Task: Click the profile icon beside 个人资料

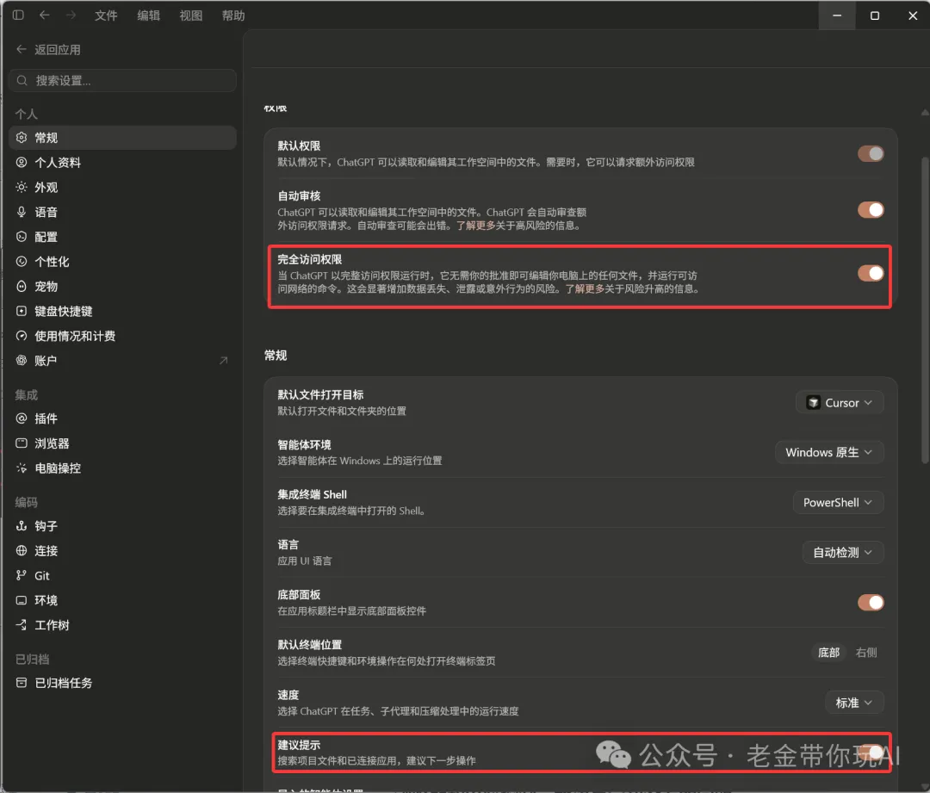Action: tap(22, 162)
